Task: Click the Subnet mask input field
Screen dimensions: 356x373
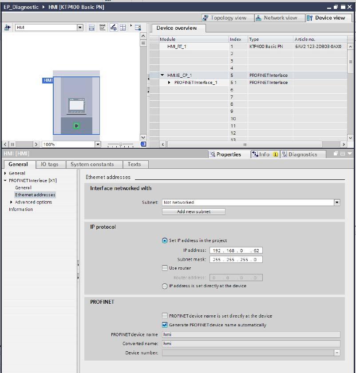Action: tap(236, 259)
